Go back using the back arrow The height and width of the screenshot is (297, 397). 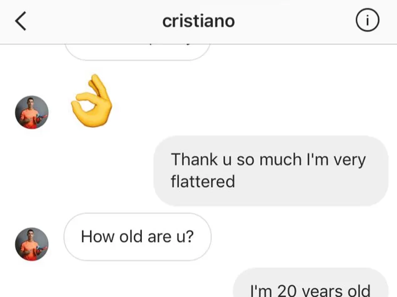coord(21,21)
